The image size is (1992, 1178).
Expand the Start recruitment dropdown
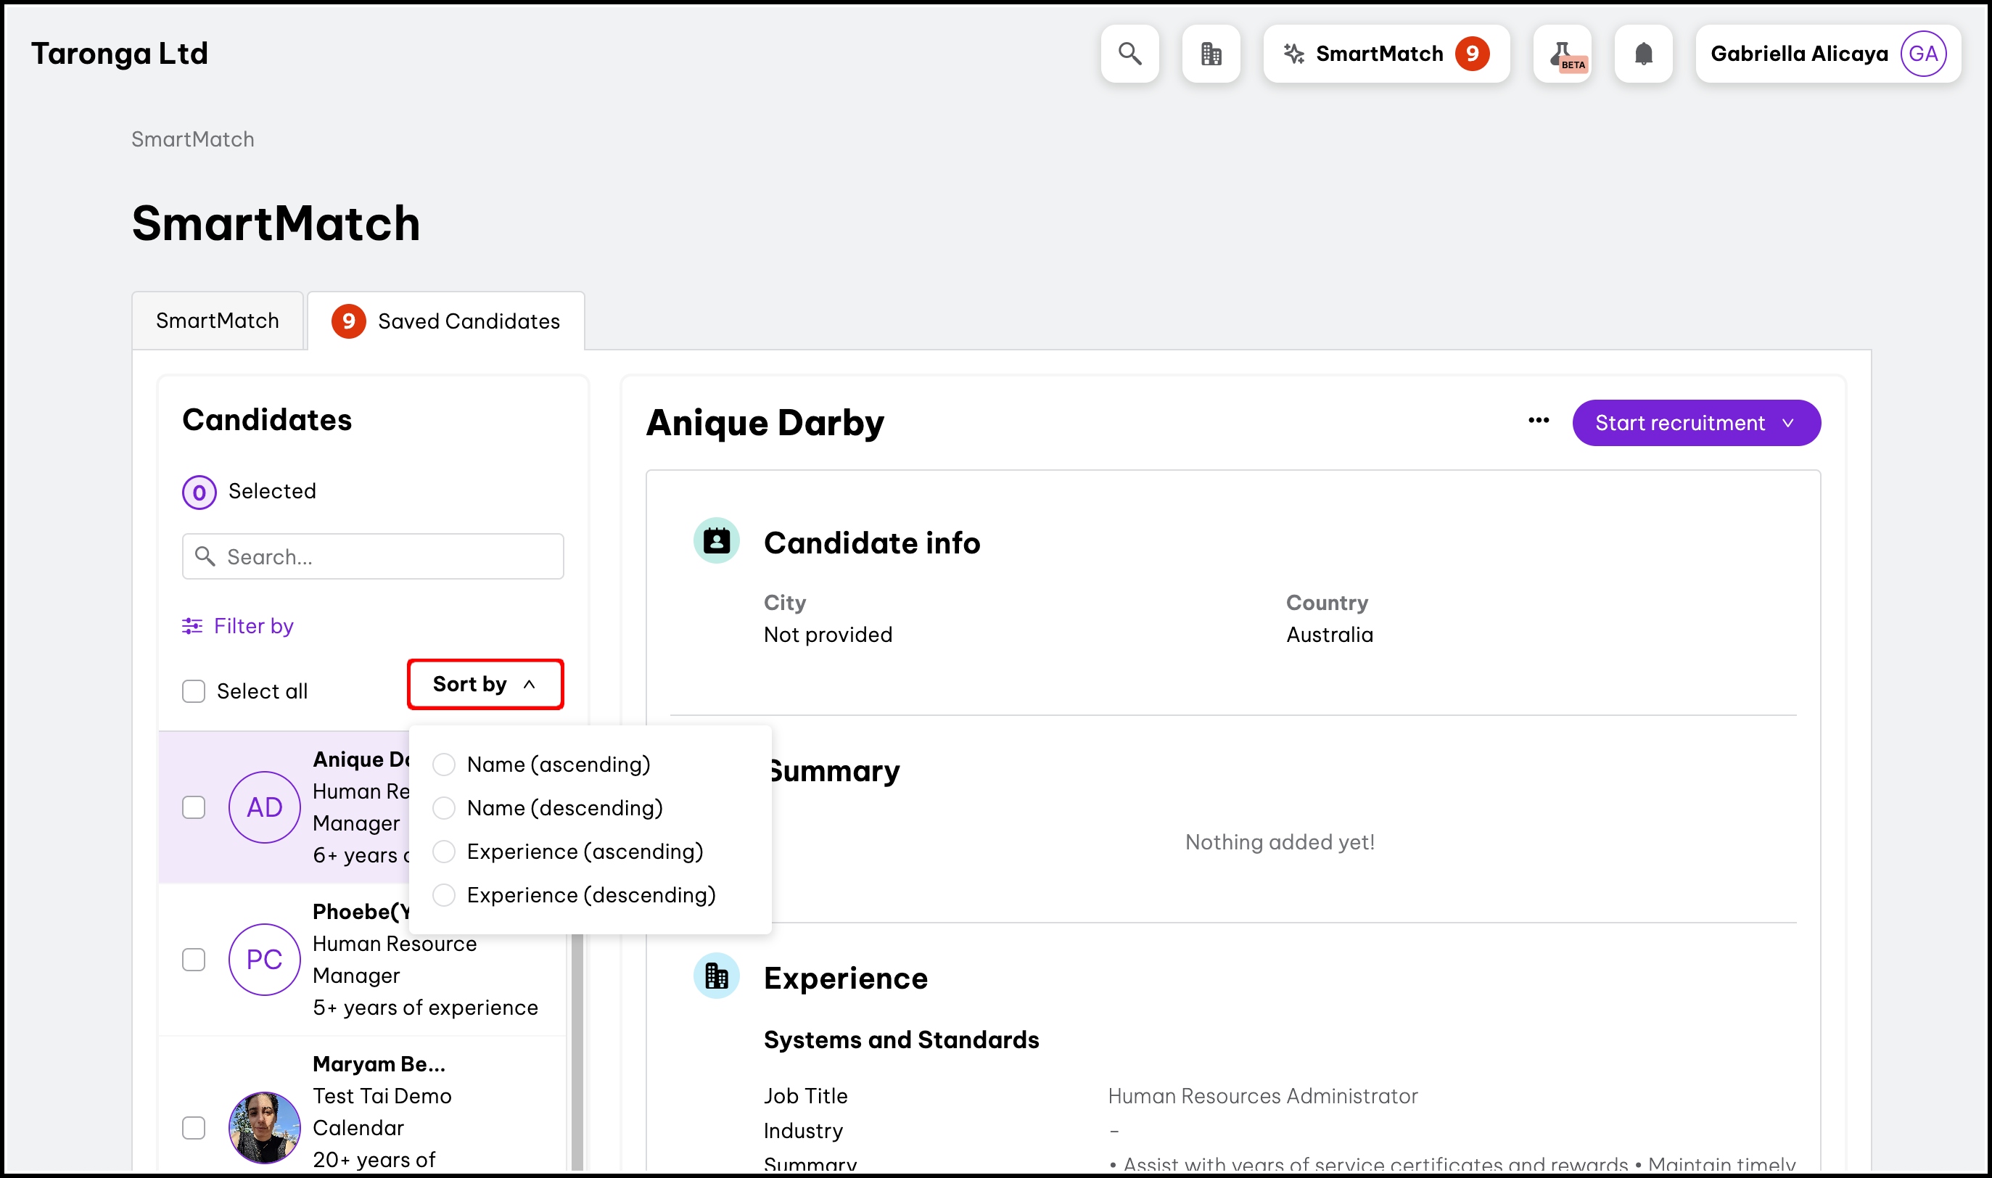(1696, 423)
